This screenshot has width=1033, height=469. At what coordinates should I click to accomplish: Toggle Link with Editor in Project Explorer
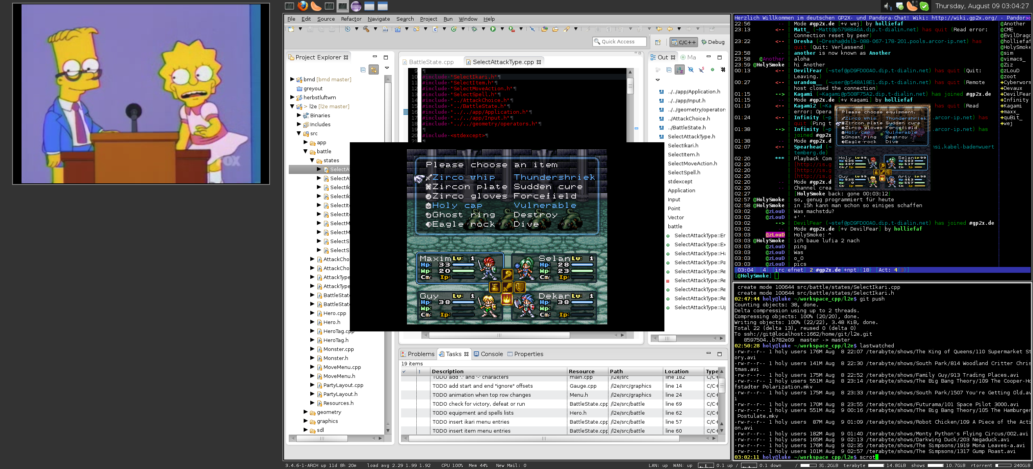[374, 70]
